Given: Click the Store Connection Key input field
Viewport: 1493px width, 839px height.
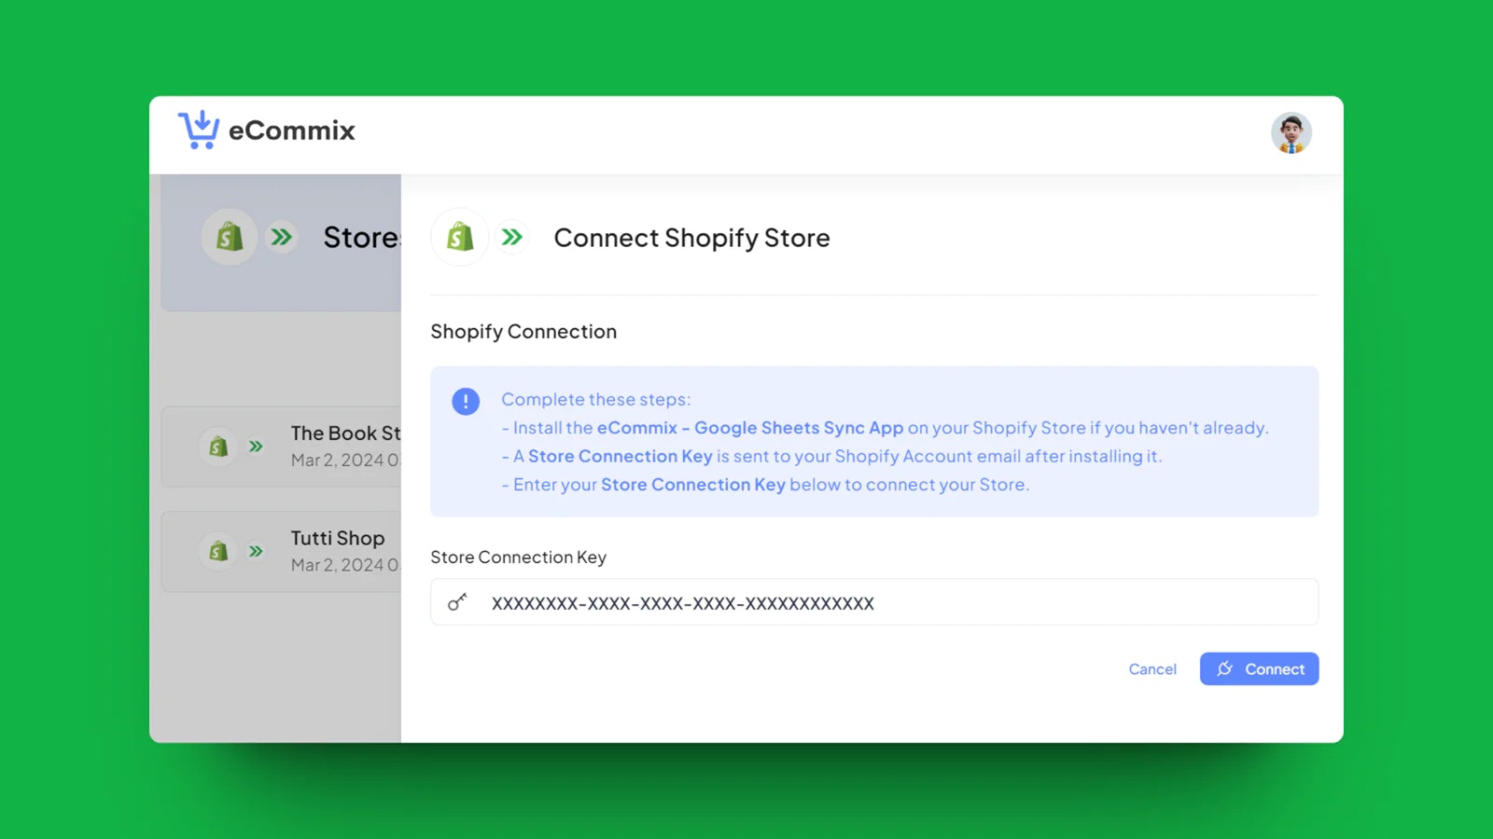Looking at the screenshot, I should tap(874, 602).
